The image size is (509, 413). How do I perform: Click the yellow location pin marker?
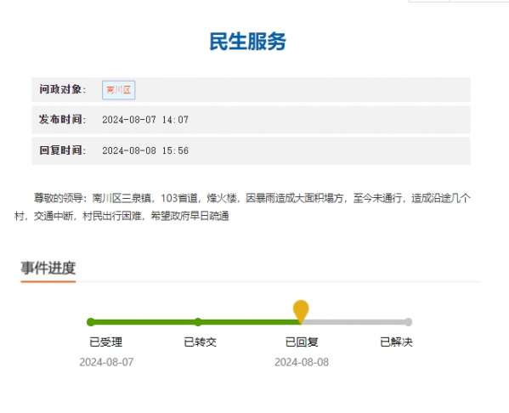(x=301, y=311)
